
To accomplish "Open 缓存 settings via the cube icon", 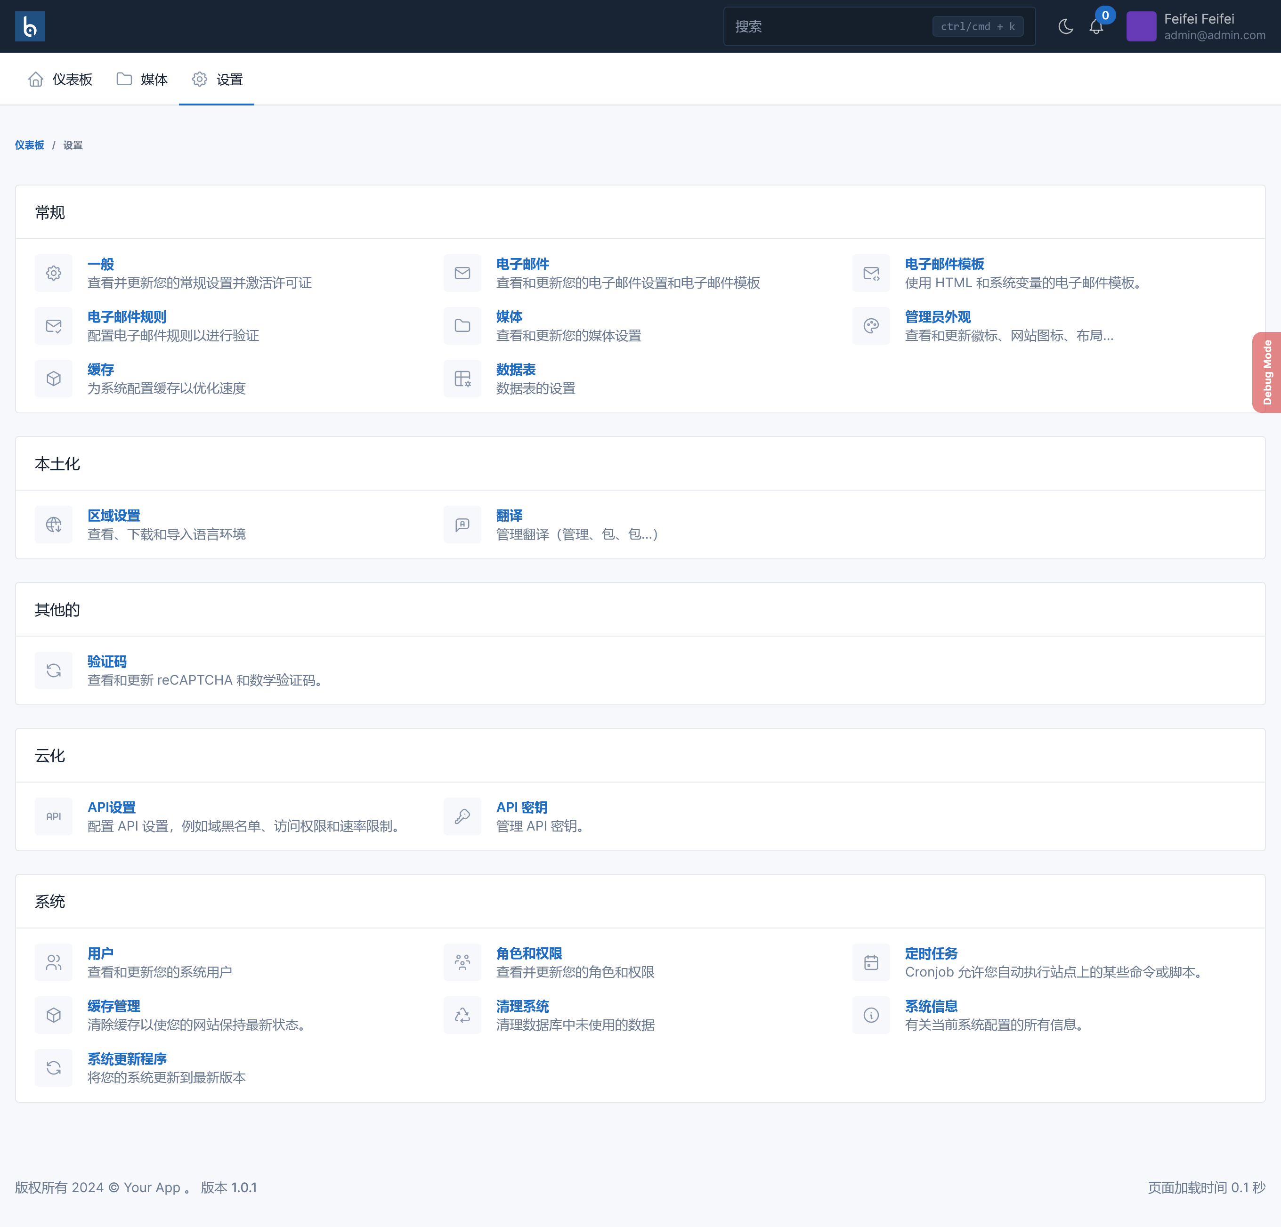I will point(54,378).
